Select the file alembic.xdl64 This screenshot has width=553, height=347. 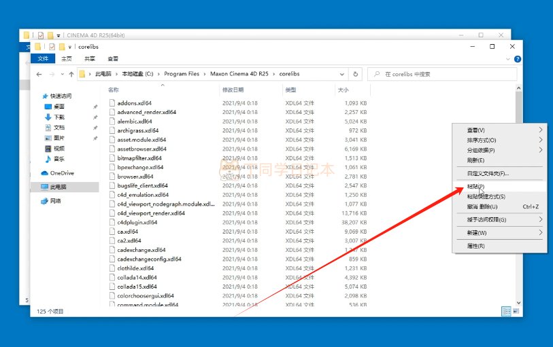[135, 122]
